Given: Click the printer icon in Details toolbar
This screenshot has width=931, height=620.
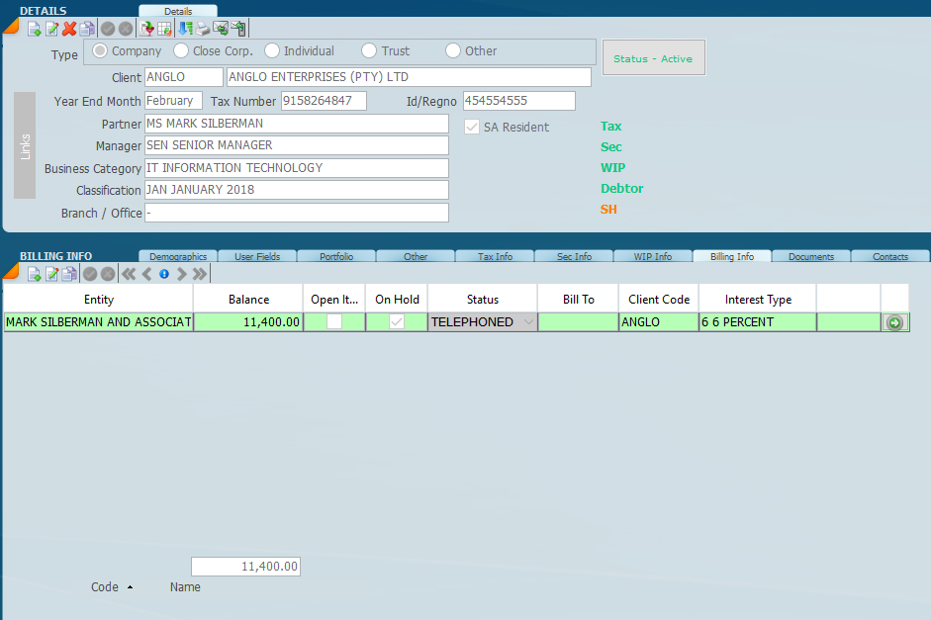Looking at the screenshot, I should click(x=203, y=29).
